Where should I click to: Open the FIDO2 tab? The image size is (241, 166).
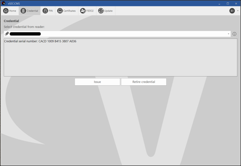(87, 11)
